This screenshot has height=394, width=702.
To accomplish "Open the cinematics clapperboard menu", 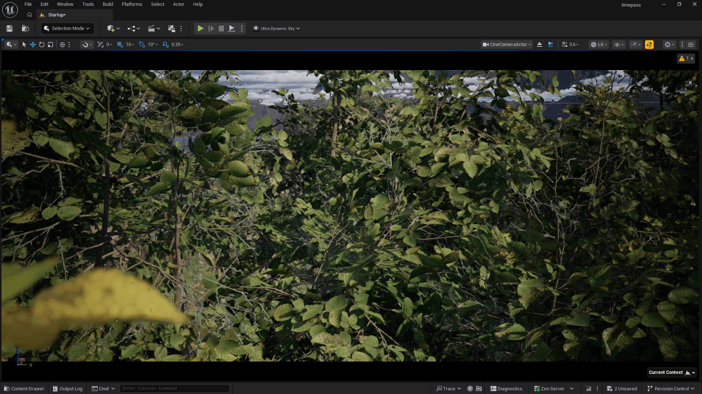I will (x=154, y=28).
